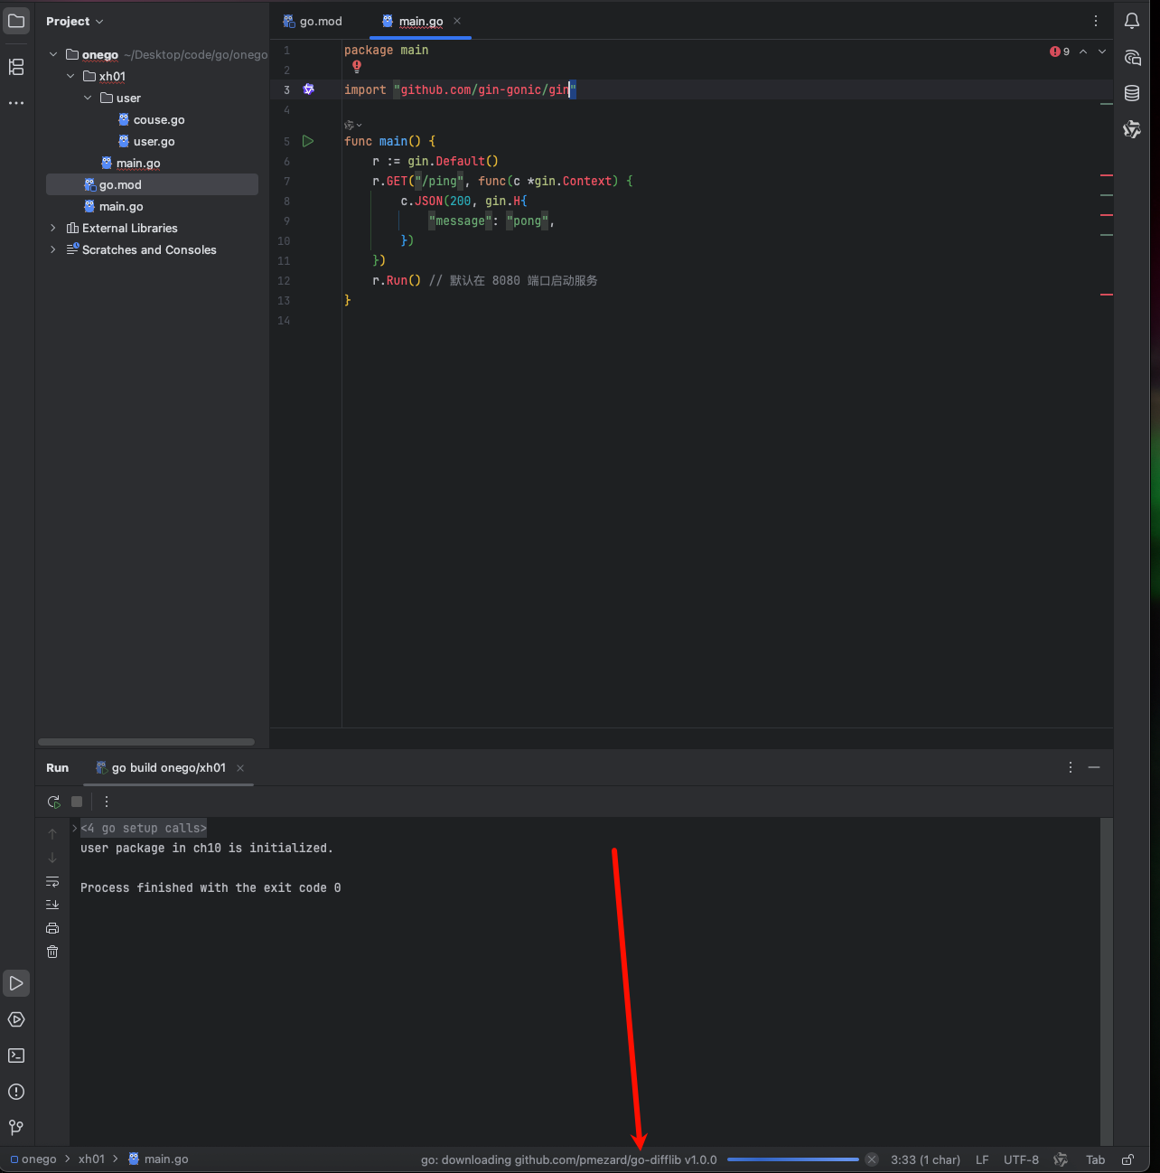The image size is (1160, 1173).
Task: Jump to previous highlighted error
Action: pos(1083,52)
